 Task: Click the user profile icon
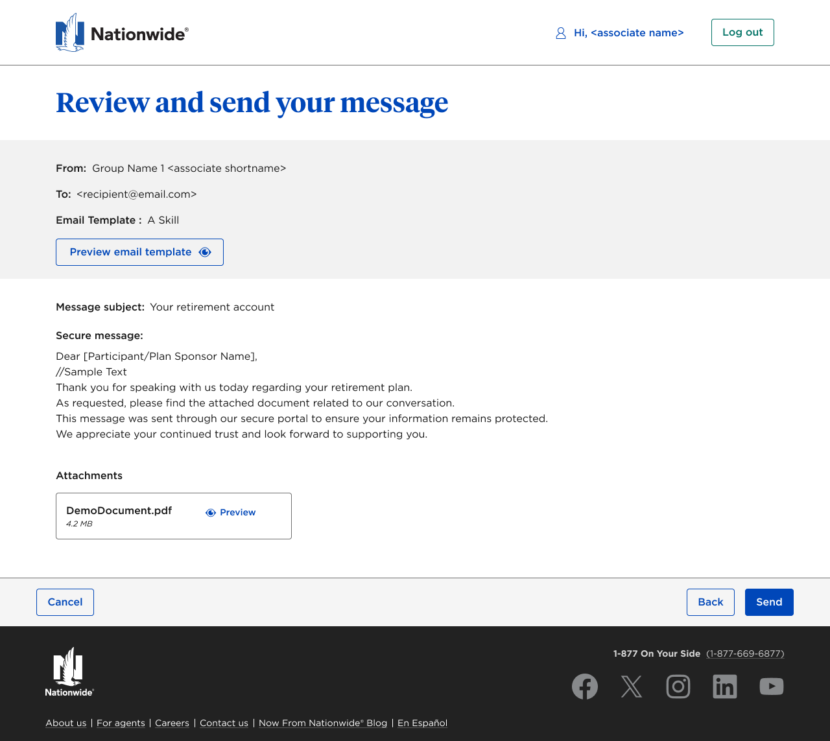click(x=561, y=33)
